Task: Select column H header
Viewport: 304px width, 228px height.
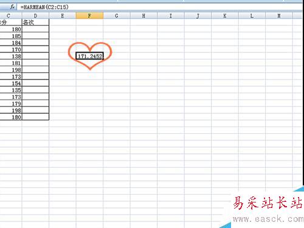Action: tap(143, 16)
